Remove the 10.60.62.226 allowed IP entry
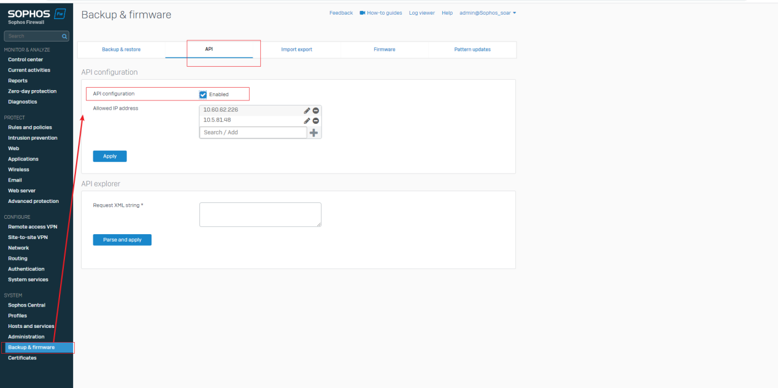This screenshot has height=388, width=778. coord(315,110)
